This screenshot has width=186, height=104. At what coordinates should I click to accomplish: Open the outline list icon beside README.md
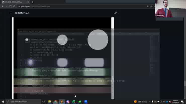(x=10, y=13)
